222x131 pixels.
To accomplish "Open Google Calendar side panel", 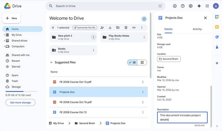I will tap(217, 17).
